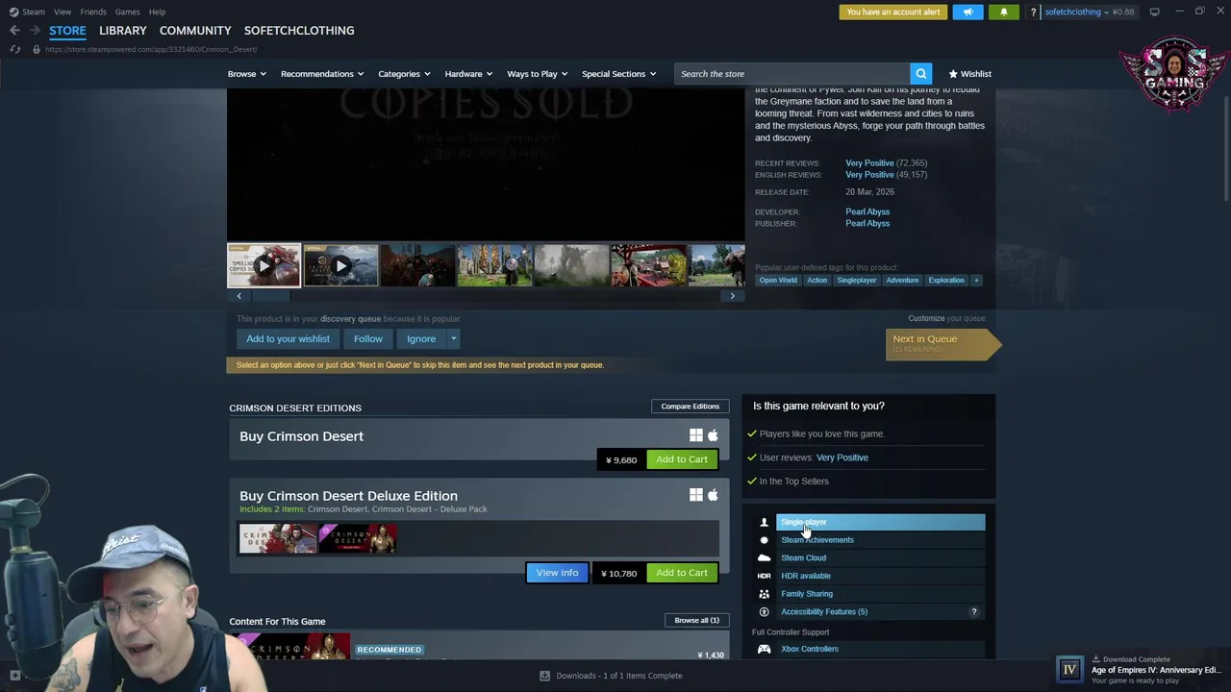This screenshot has width=1231, height=692.
Task: Click the store search magnifier icon
Action: click(920, 74)
